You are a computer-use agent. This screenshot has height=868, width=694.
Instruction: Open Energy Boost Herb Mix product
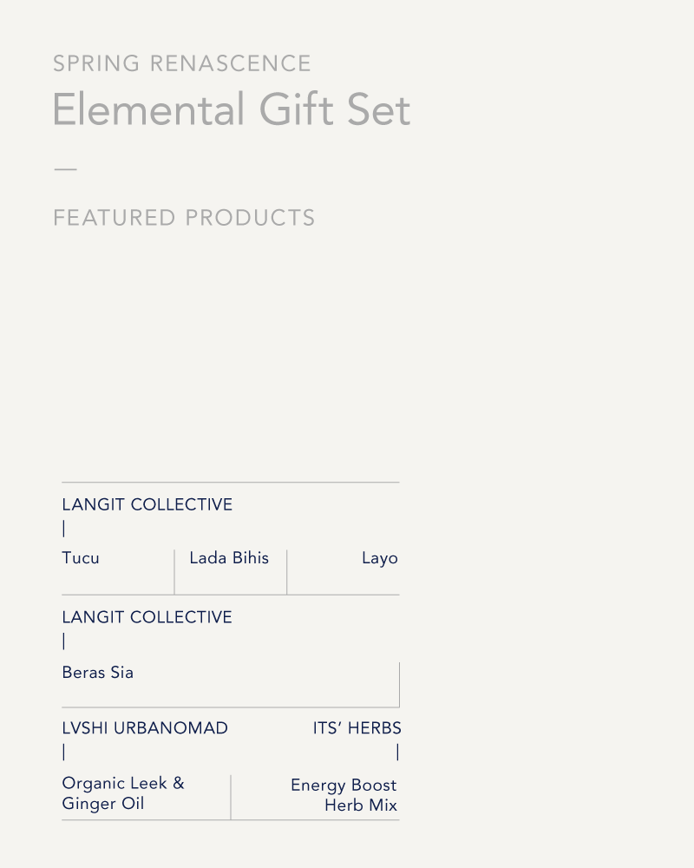point(344,795)
